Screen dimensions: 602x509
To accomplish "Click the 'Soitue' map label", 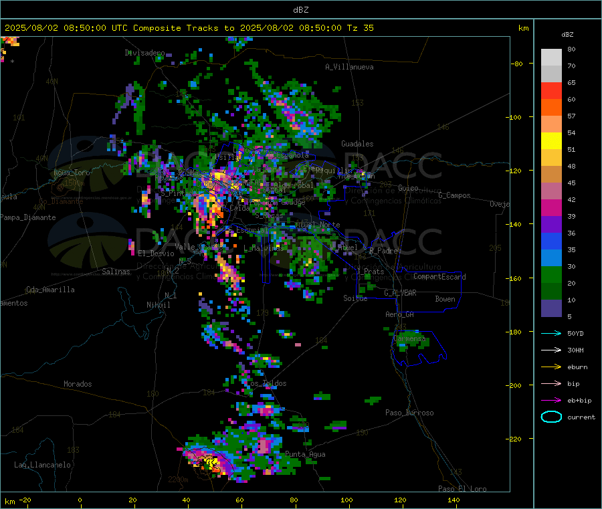I will point(355,298).
